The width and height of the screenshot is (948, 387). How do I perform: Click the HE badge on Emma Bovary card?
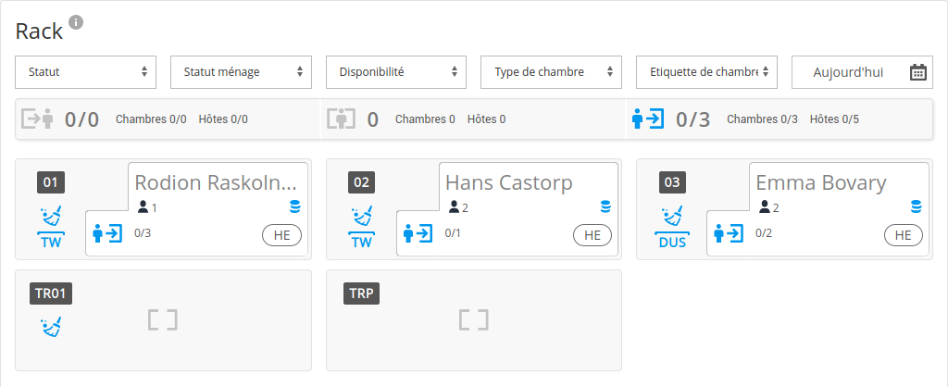pos(903,236)
